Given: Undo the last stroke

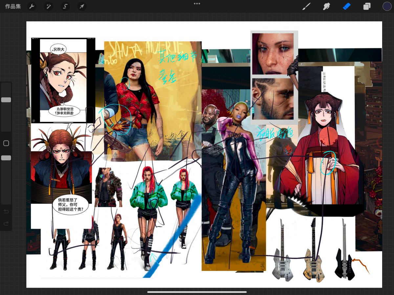Looking at the screenshot, I should [6, 211].
